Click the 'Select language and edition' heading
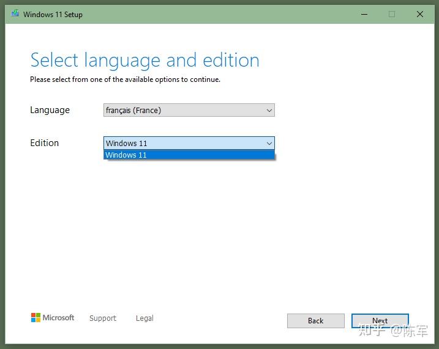The height and width of the screenshot is (349, 439). click(144, 61)
